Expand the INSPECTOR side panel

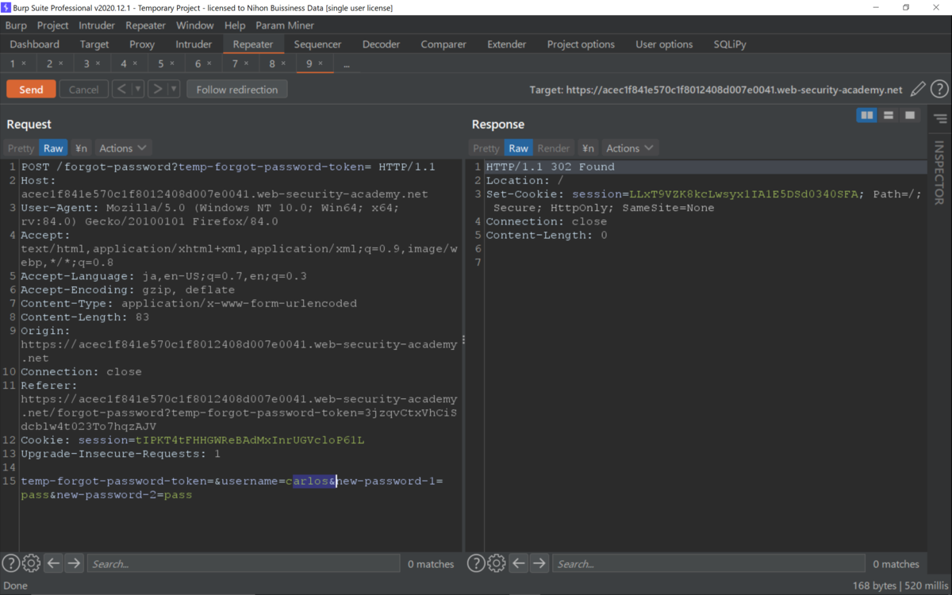click(939, 173)
